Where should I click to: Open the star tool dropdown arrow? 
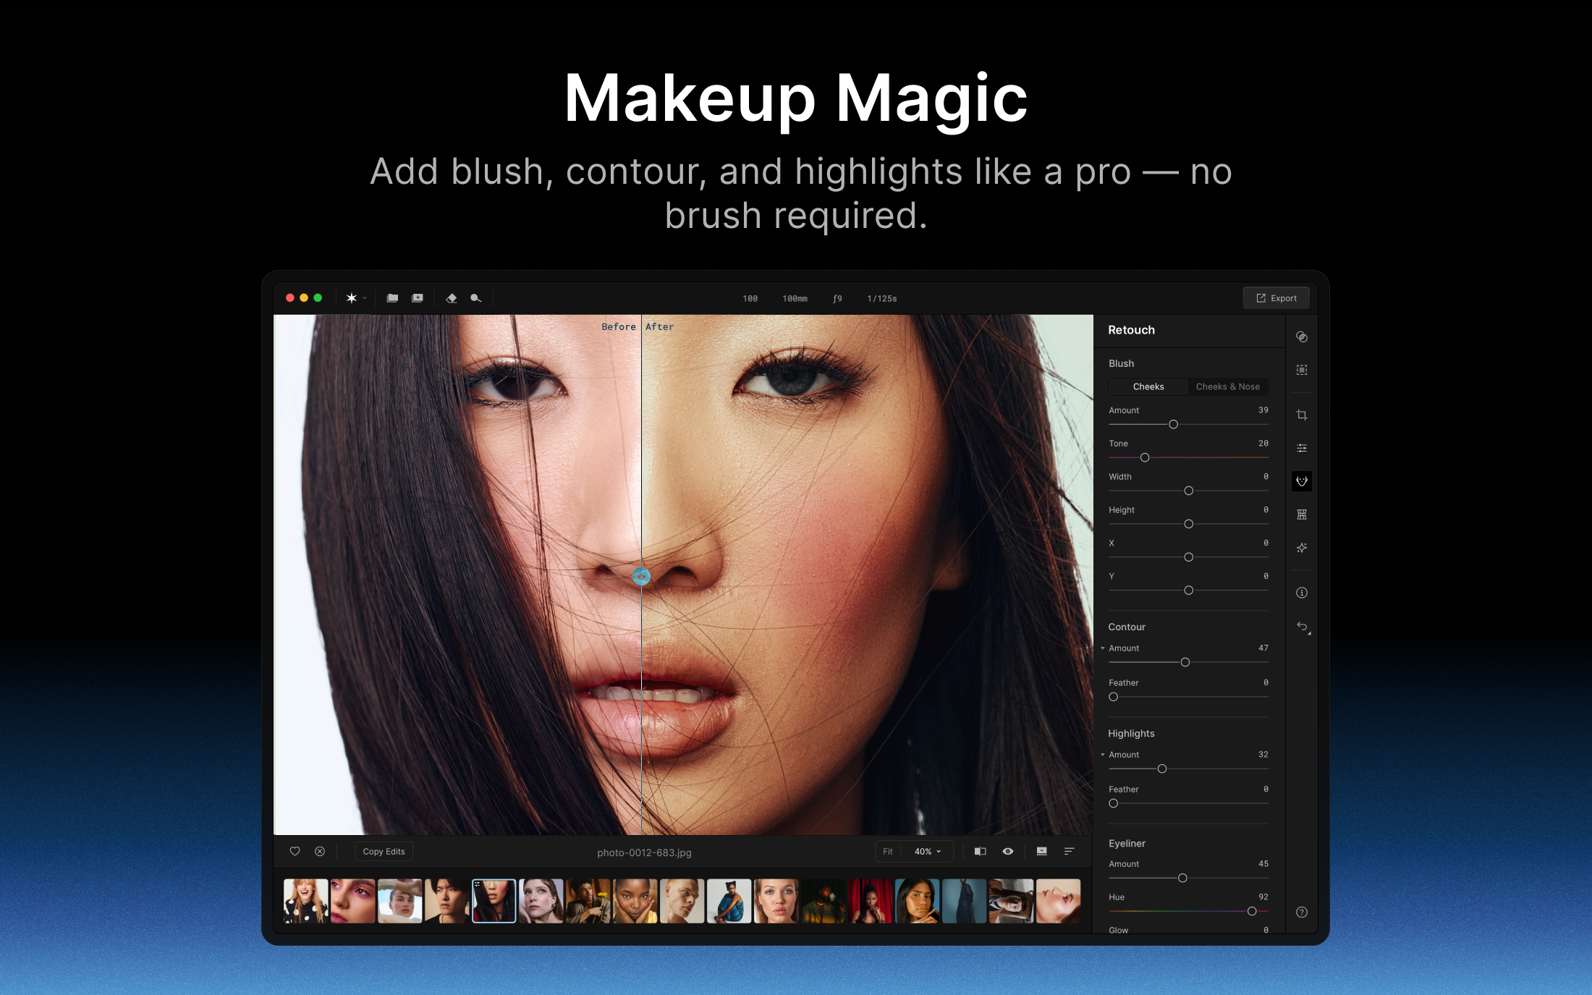click(365, 298)
